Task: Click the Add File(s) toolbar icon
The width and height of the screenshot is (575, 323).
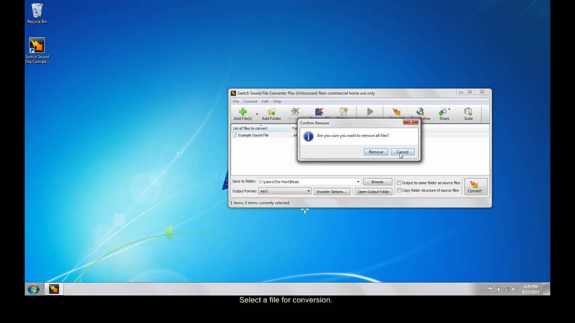Action: point(243,114)
